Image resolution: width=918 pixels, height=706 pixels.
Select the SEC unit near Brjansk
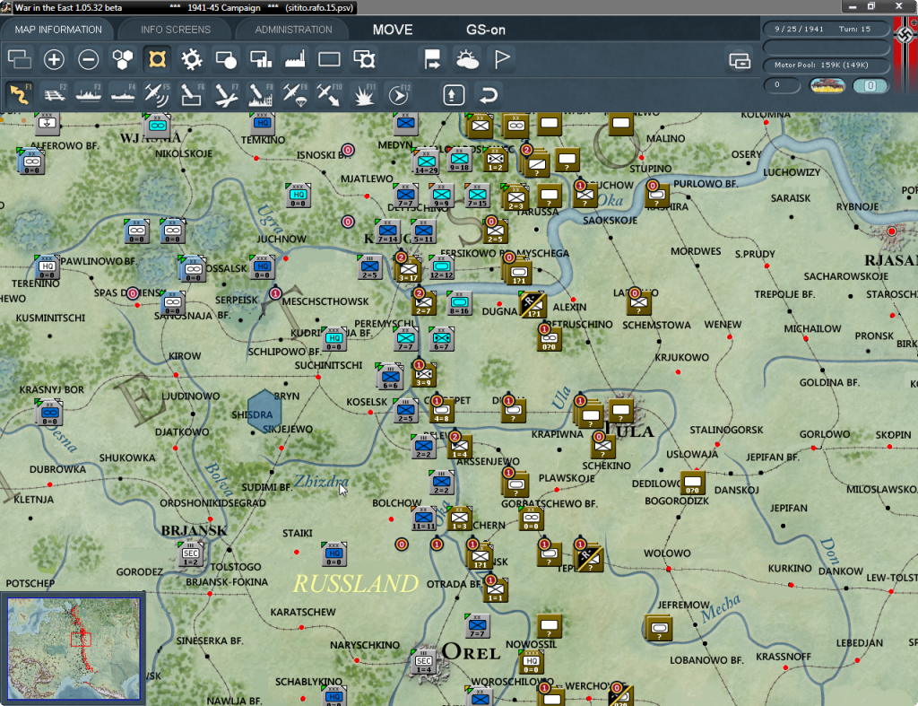191,553
